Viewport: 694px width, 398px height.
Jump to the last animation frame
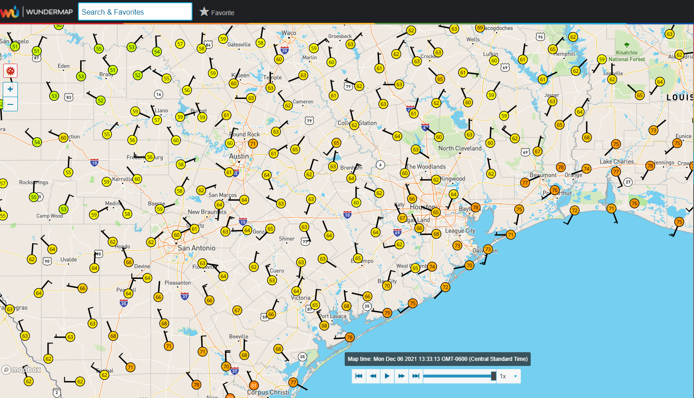(x=415, y=376)
